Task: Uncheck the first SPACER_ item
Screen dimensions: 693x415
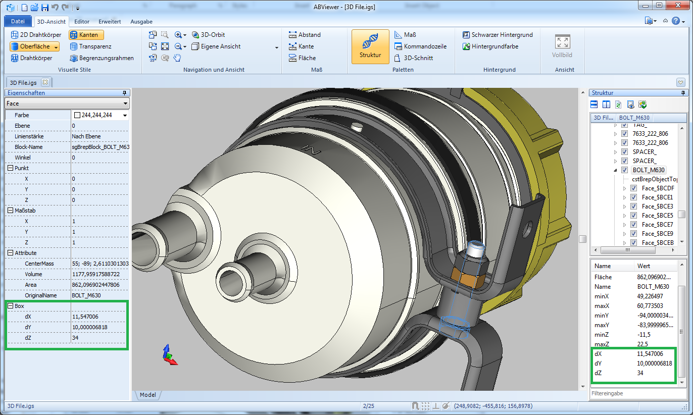Action: pos(624,152)
